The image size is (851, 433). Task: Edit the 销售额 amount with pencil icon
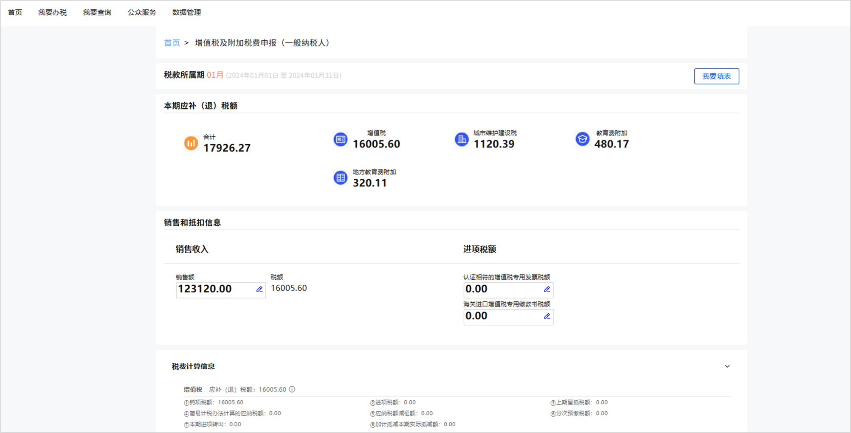(259, 290)
